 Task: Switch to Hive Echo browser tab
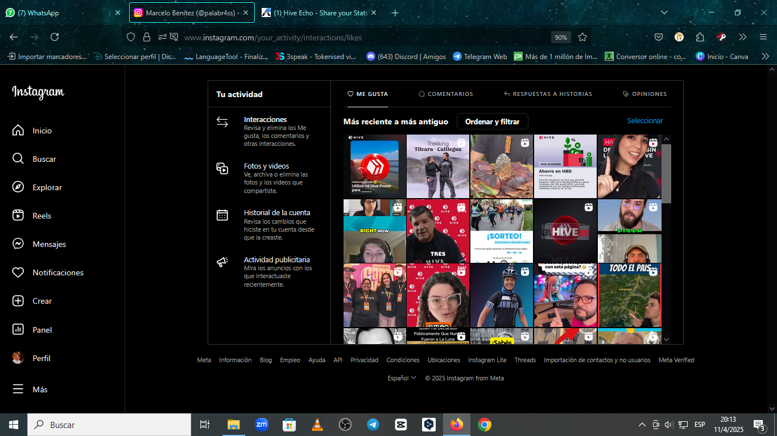point(320,12)
